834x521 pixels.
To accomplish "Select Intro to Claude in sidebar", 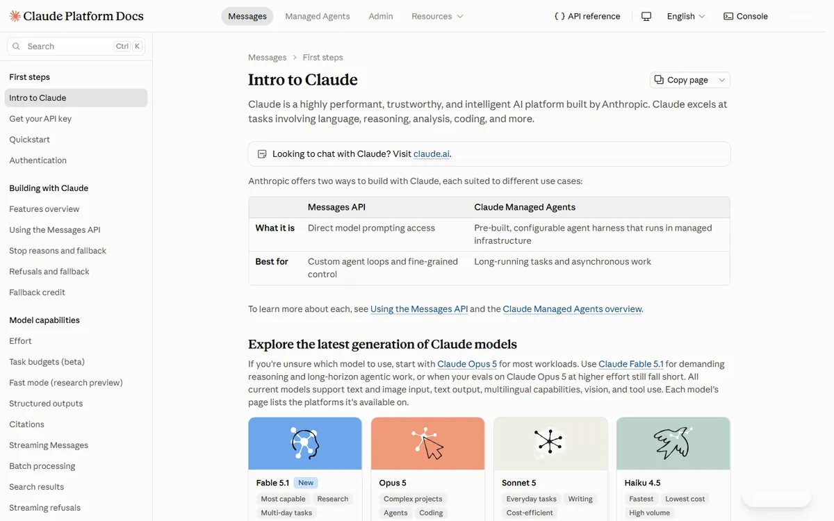I will point(76,98).
